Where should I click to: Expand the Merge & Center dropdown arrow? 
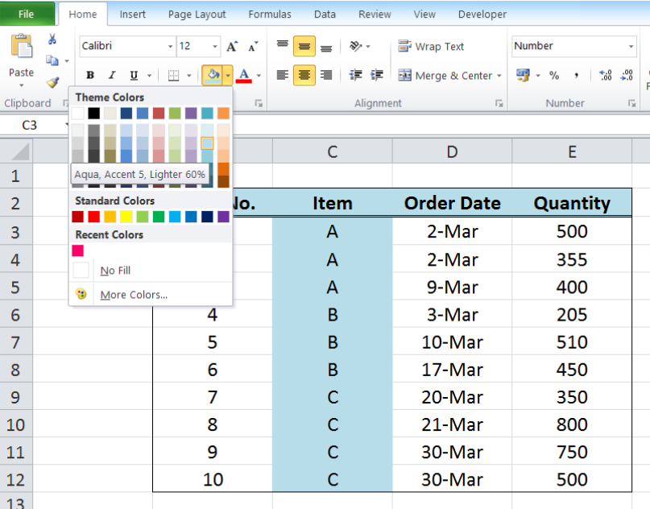pyautogui.click(x=499, y=76)
